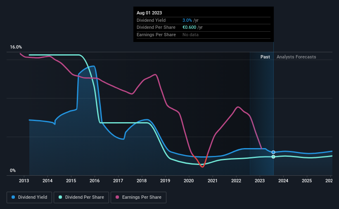
Task: Toggle the Dividend Per Share legend button
Action: pos(81,197)
